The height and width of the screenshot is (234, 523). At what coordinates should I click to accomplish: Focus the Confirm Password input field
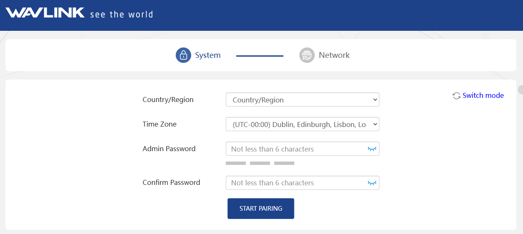click(x=296, y=183)
